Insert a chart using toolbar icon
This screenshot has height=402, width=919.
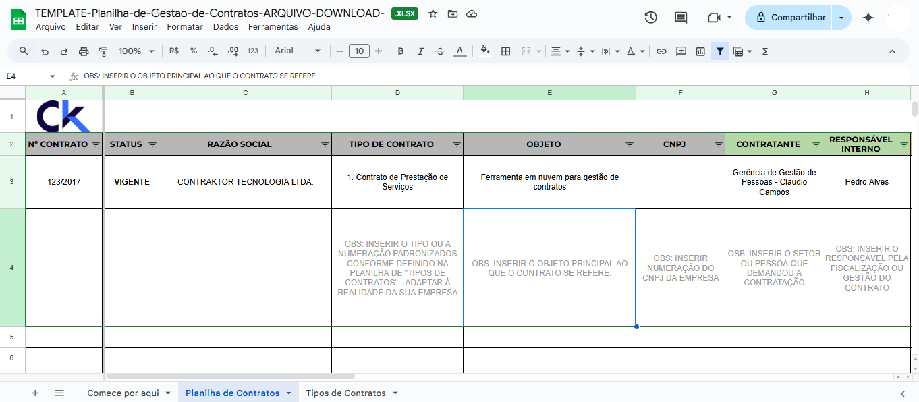pos(700,51)
